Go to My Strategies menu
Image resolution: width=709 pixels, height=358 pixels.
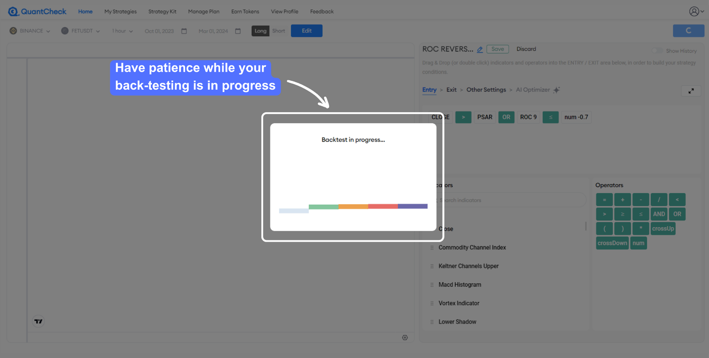121,12
